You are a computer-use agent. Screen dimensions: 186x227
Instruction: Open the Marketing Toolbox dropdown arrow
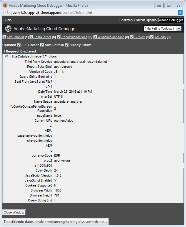pos(179,29)
